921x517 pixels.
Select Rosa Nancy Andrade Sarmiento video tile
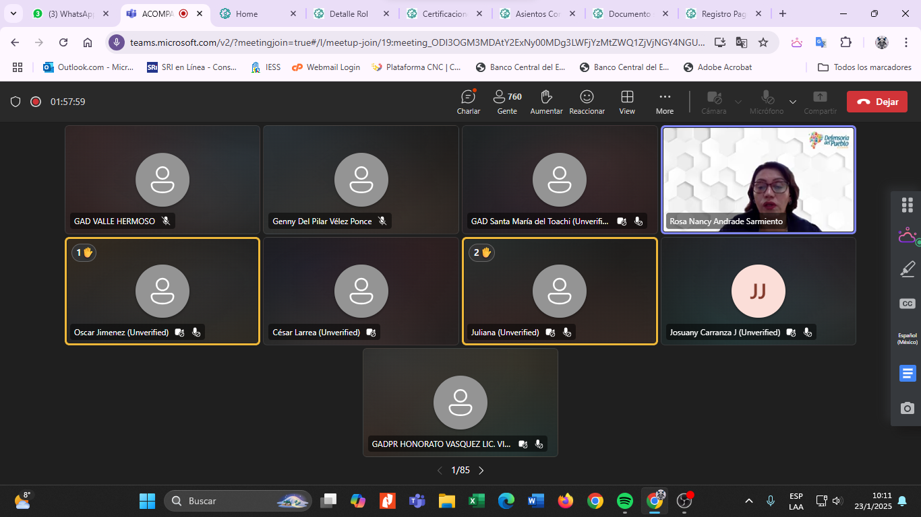(758, 179)
